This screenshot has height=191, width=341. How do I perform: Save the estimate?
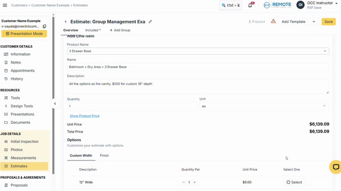(x=329, y=22)
